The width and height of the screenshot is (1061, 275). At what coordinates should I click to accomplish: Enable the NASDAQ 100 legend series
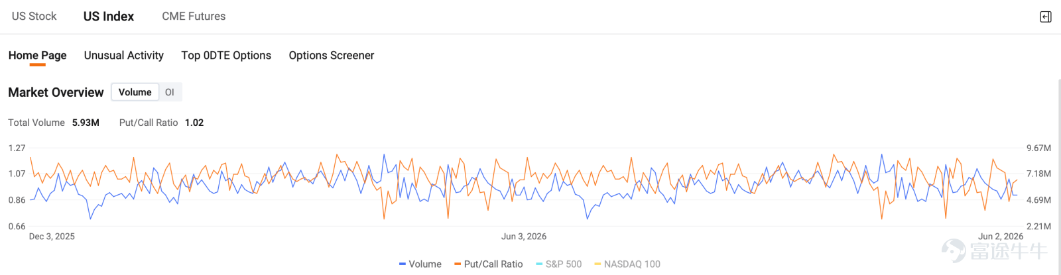tap(627, 264)
